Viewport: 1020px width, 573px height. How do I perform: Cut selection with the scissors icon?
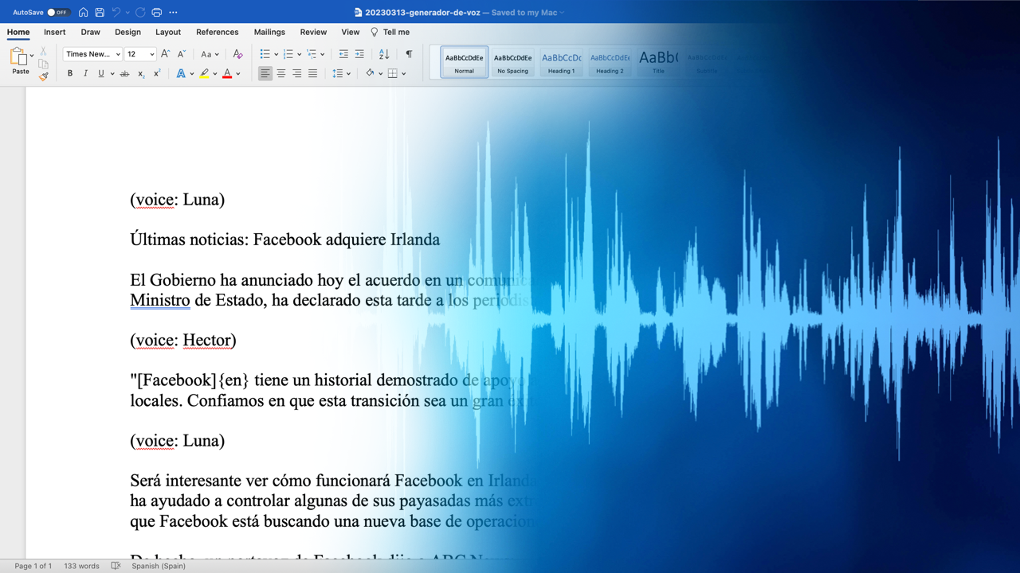44,52
